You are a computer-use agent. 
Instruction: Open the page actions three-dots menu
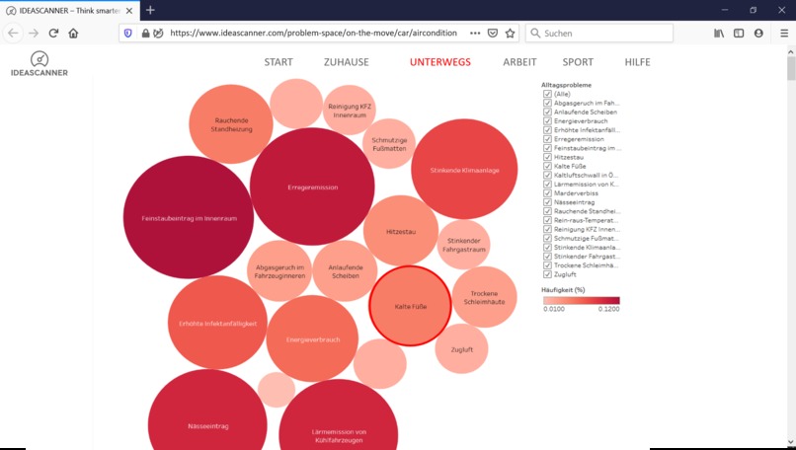pos(475,33)
